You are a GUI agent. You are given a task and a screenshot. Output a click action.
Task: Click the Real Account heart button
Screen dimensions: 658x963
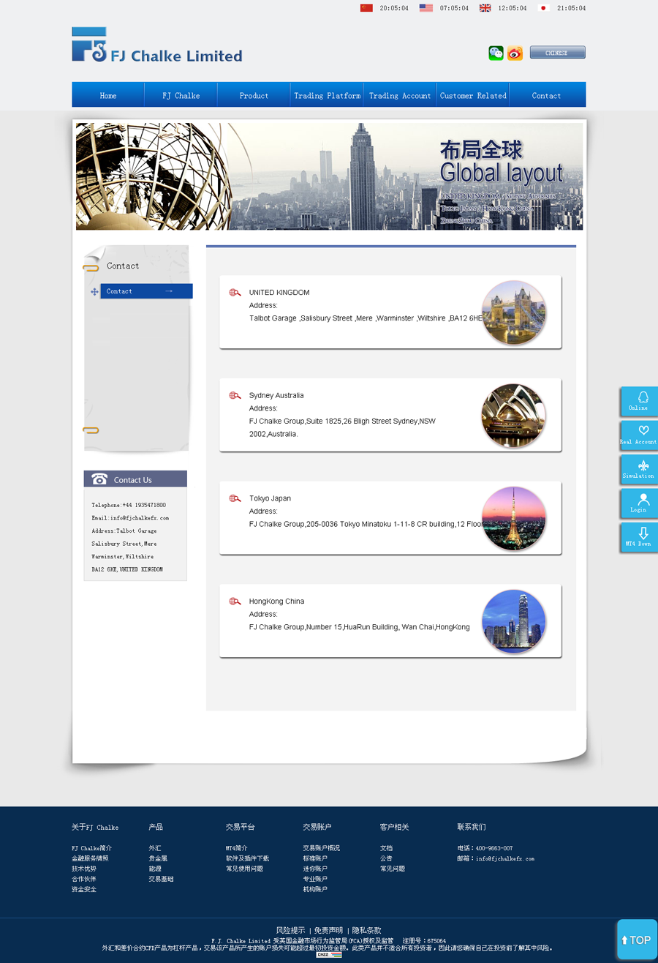pyautogui.click(x=639, y=435)
